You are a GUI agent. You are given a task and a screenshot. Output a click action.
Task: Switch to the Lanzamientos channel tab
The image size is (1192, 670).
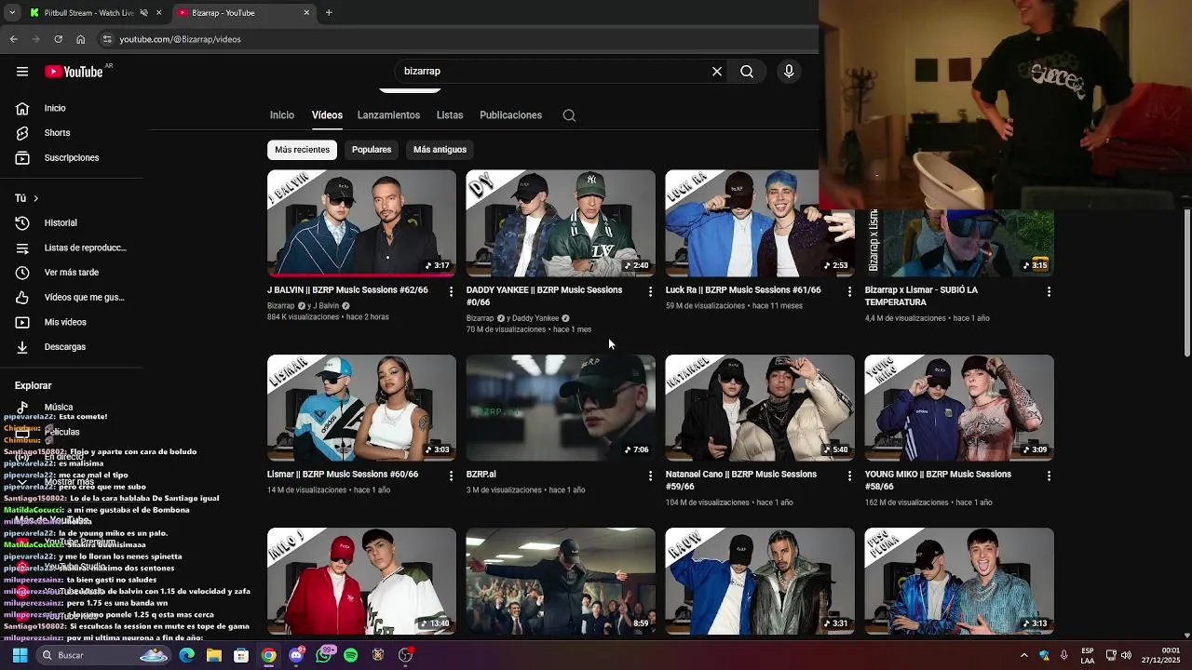[x=388, y=115]
